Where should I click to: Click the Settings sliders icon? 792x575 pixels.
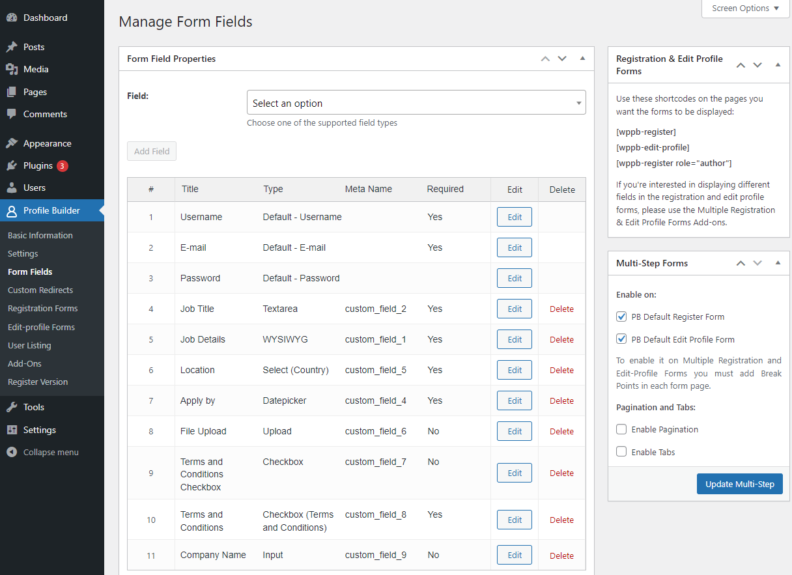pos(12,430)
